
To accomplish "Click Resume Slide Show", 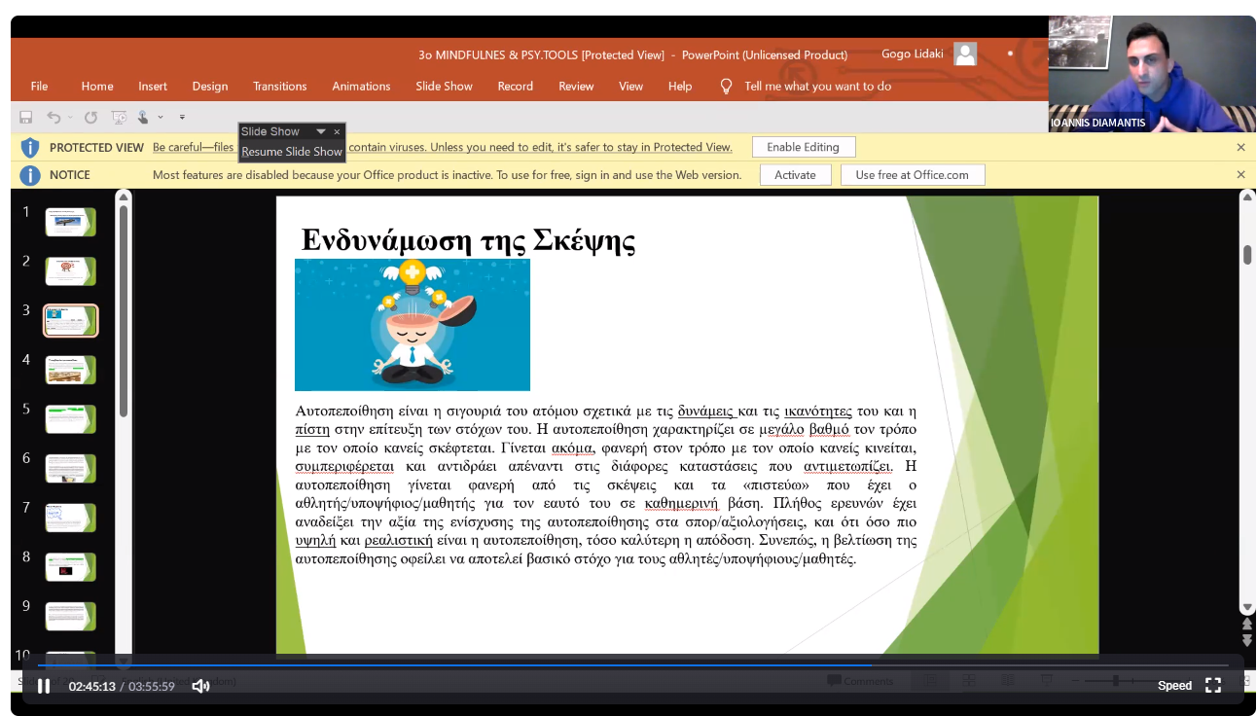I will (292, 152).
